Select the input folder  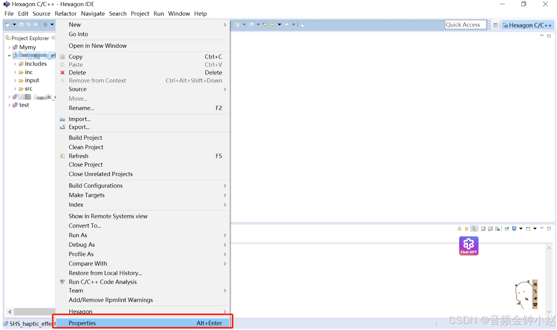32,80
